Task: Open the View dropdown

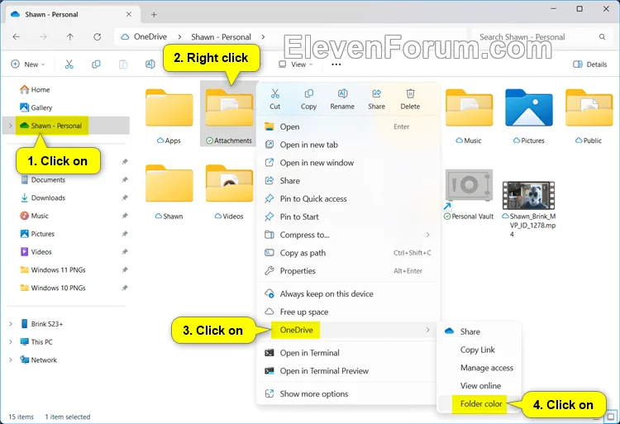Action: [x=296, y=64]
